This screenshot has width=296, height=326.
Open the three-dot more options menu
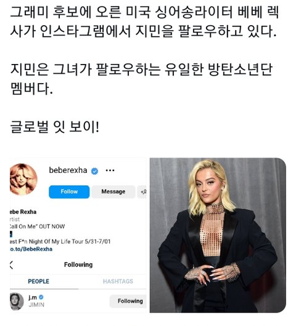[x=110, y=170]
